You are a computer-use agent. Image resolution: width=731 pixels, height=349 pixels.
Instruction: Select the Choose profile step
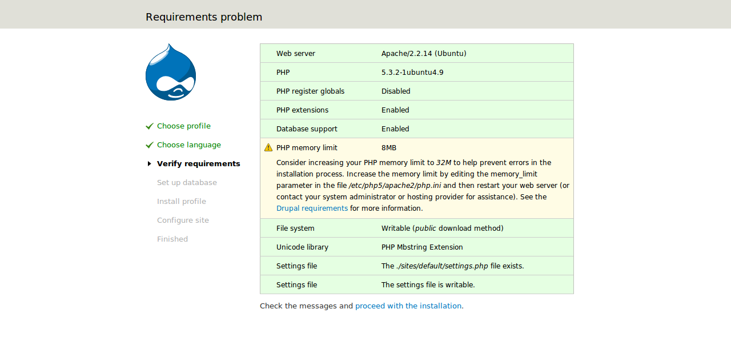click(184, 126)
